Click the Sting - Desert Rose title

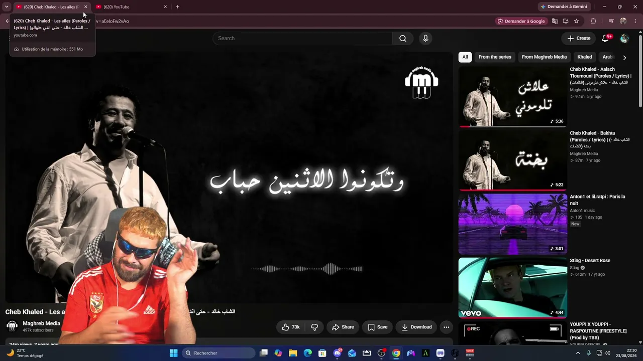click(590, 261)
